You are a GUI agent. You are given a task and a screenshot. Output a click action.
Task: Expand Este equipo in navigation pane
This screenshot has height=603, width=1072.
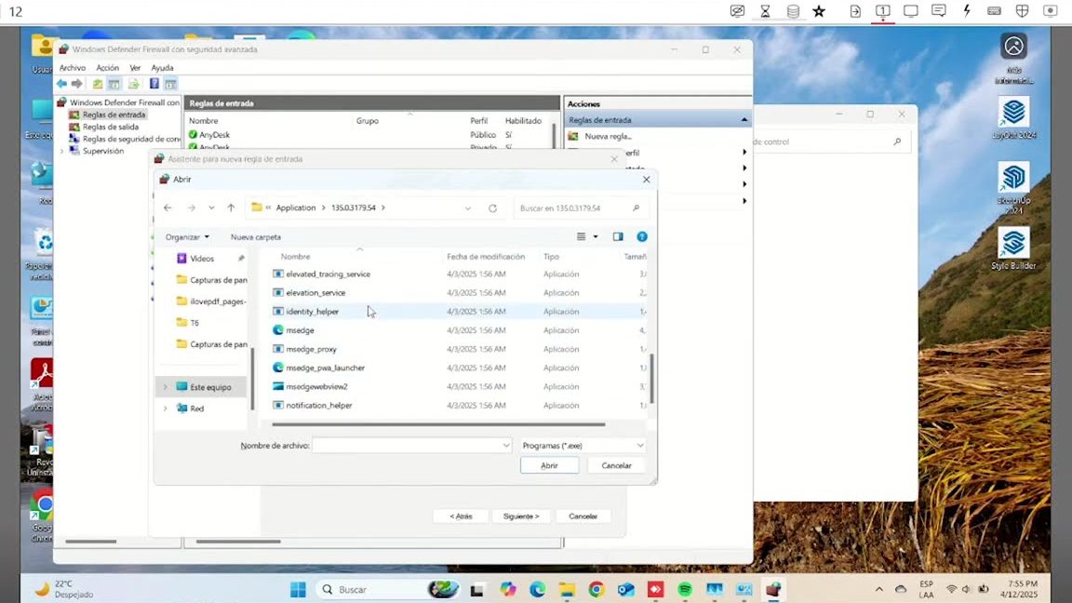(x=165, y=387)
